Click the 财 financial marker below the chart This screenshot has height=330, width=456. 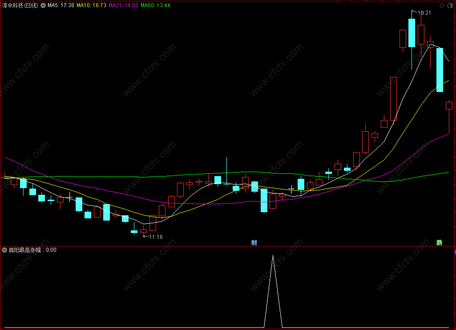click(254, 242)
